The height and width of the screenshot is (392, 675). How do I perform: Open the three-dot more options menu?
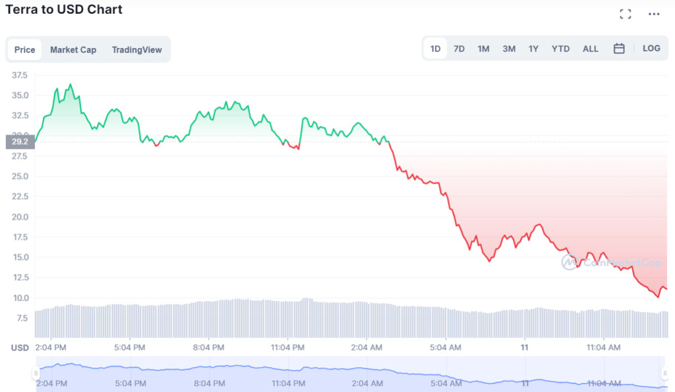[654, 14]
